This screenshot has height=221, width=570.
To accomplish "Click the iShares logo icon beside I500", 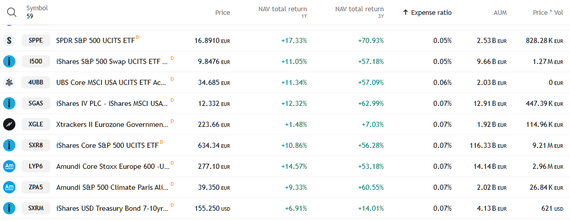I will pyautogui.click(x=9, y=61).
